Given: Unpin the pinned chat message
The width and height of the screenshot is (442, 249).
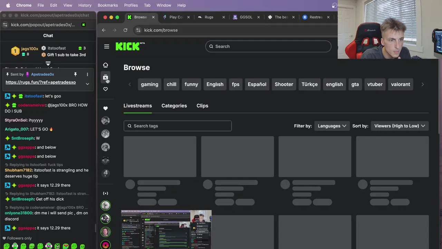Looking at the screenshot, I should (x=75, y=74).
